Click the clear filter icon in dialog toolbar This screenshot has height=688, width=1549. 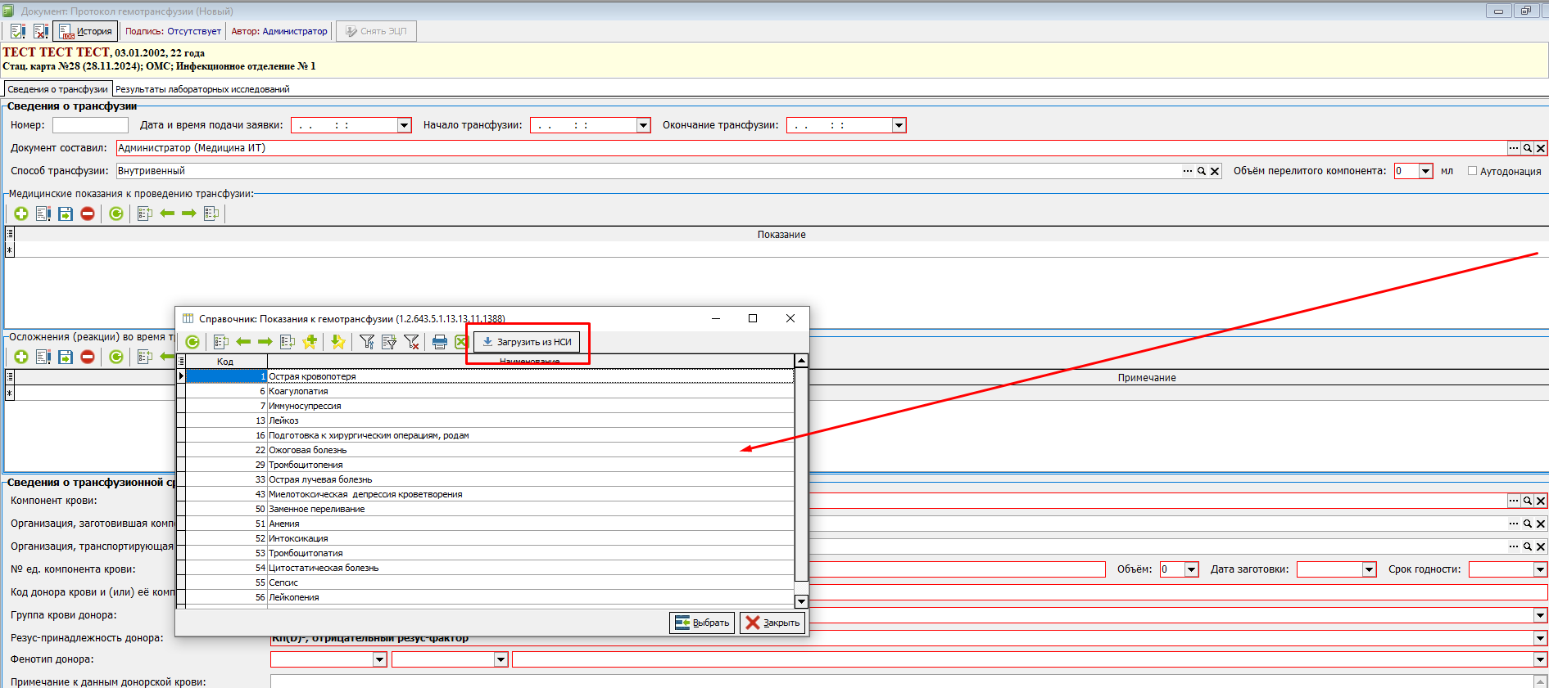(411, 342)
